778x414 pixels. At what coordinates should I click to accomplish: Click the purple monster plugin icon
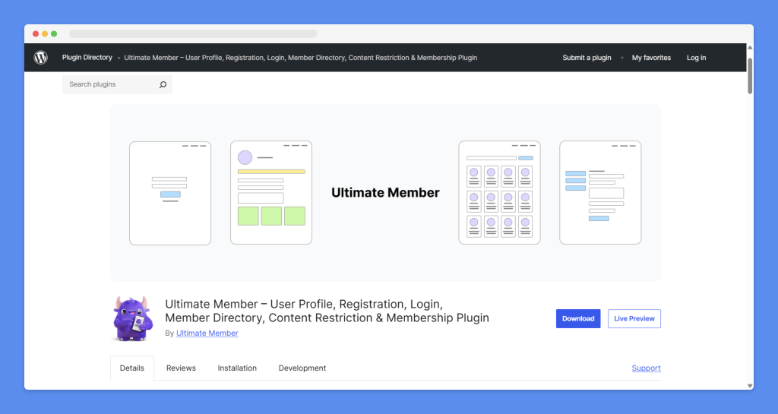(131, 319)
